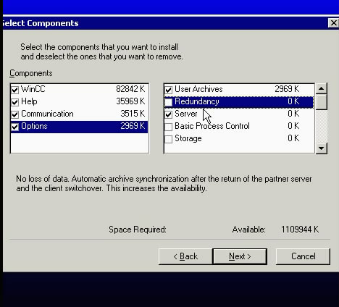This screenshot has height=307, width=339.
Task: Click the Next button
Action: (240, 256)
